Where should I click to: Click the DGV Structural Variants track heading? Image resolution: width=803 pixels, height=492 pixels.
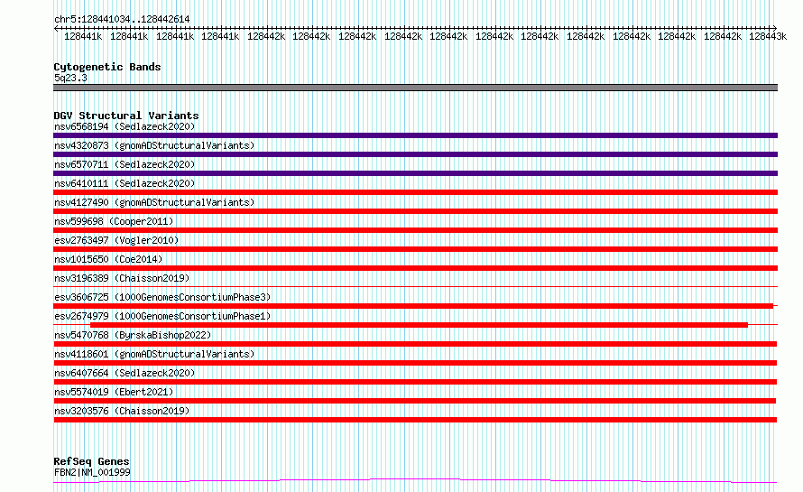pyautogui.click(x=126, y=116)
